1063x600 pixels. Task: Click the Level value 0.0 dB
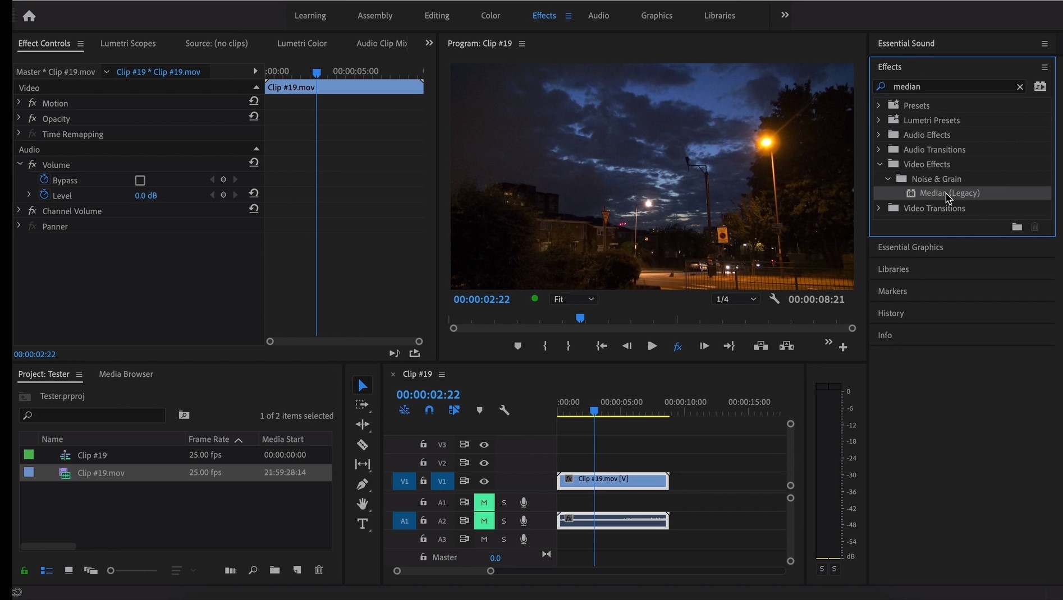[146, 196]
